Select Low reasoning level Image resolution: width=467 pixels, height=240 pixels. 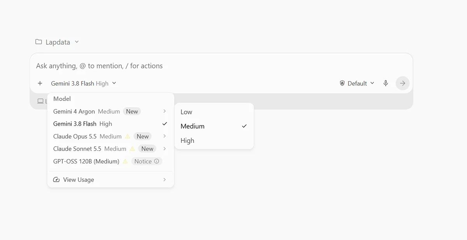click(214, 112)
